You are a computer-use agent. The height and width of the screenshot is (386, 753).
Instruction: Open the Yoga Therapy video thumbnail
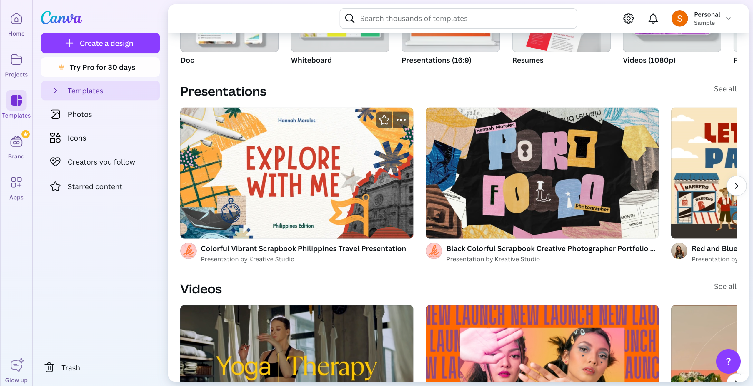297,343
